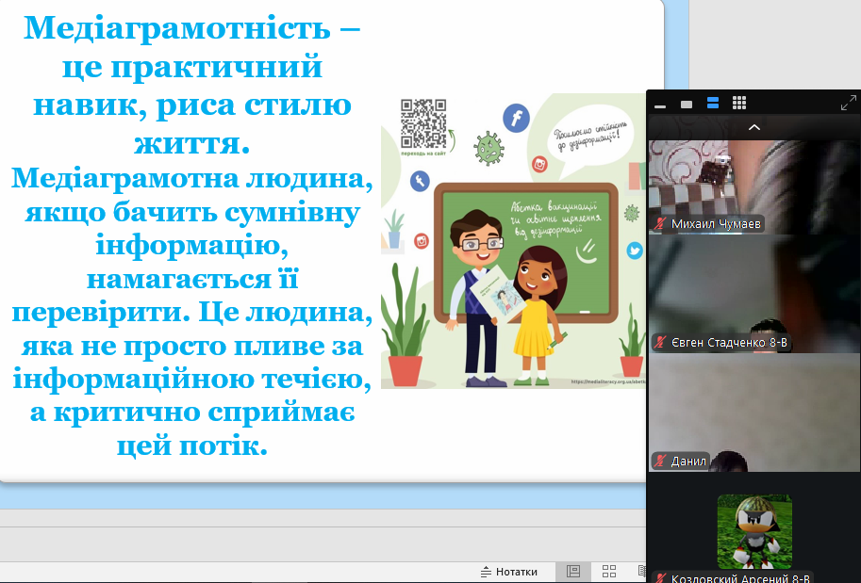The image size is (861, 583).
Task: Click muted mic icon beside Євген Стадченко
Action: [x=660, y=343]
